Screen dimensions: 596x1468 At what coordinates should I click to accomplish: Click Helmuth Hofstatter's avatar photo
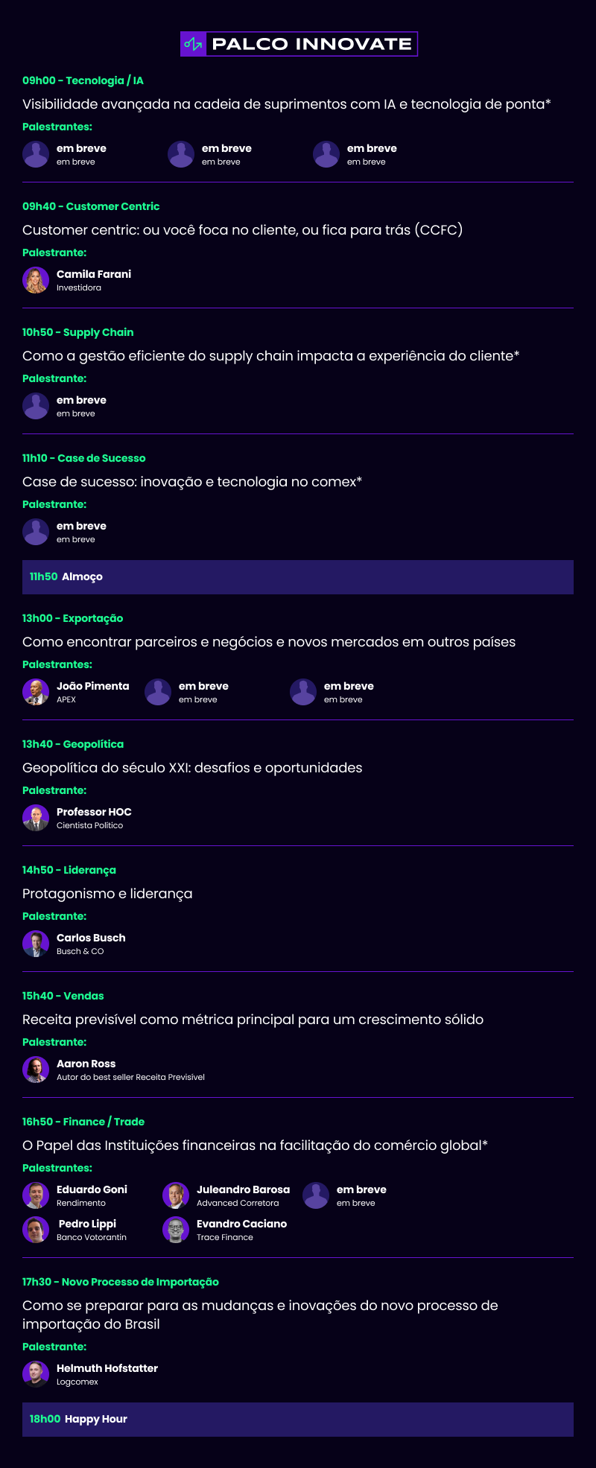[36, 1374]
